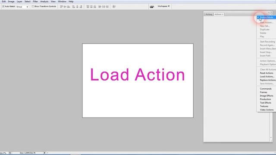Click the Align left edges icon
The width and height of the screenshot is (276, 155).
pyautogui.click(x=74, y=7)
